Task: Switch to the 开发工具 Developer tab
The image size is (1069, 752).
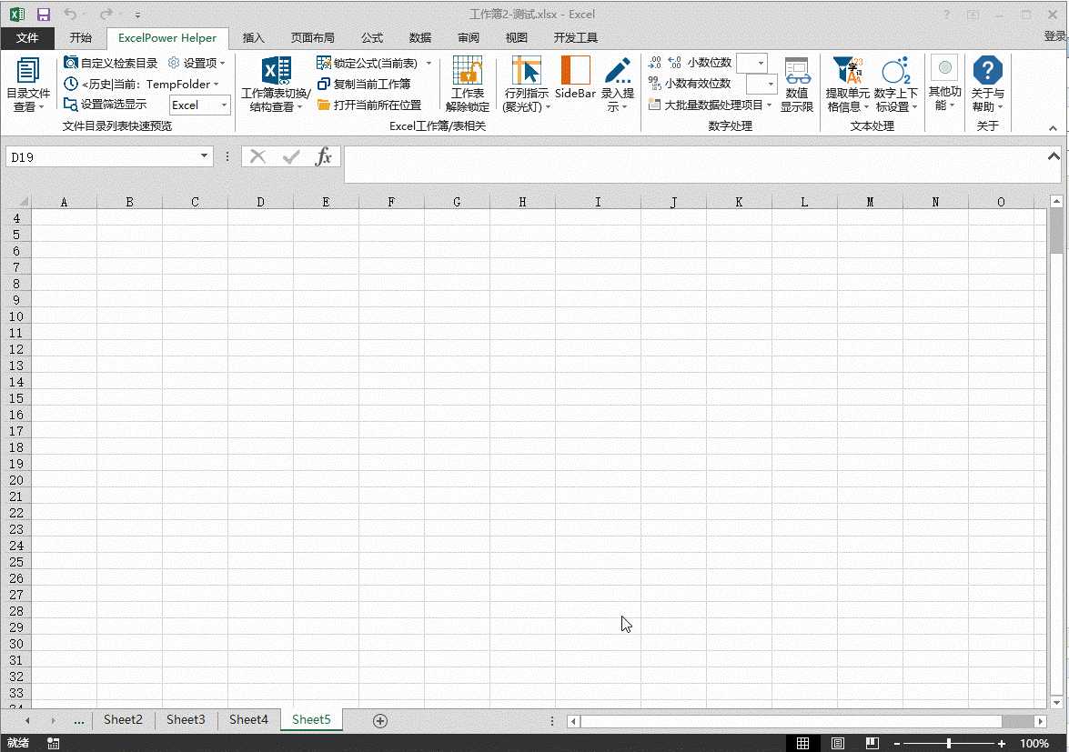Action: [575, 37]
